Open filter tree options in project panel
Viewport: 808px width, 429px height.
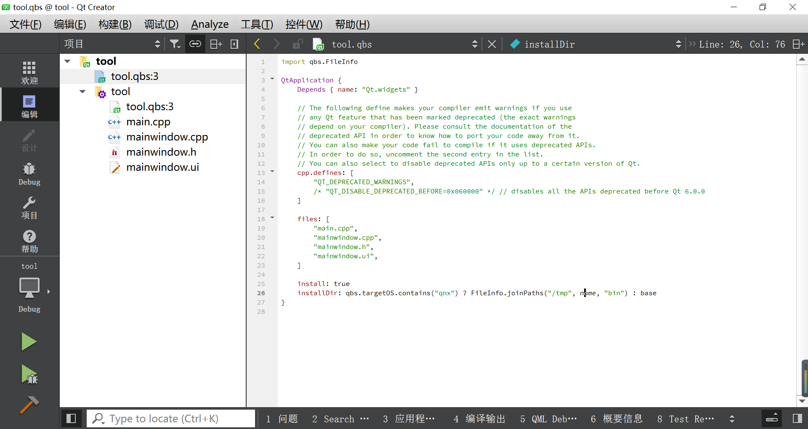point(175,44)
